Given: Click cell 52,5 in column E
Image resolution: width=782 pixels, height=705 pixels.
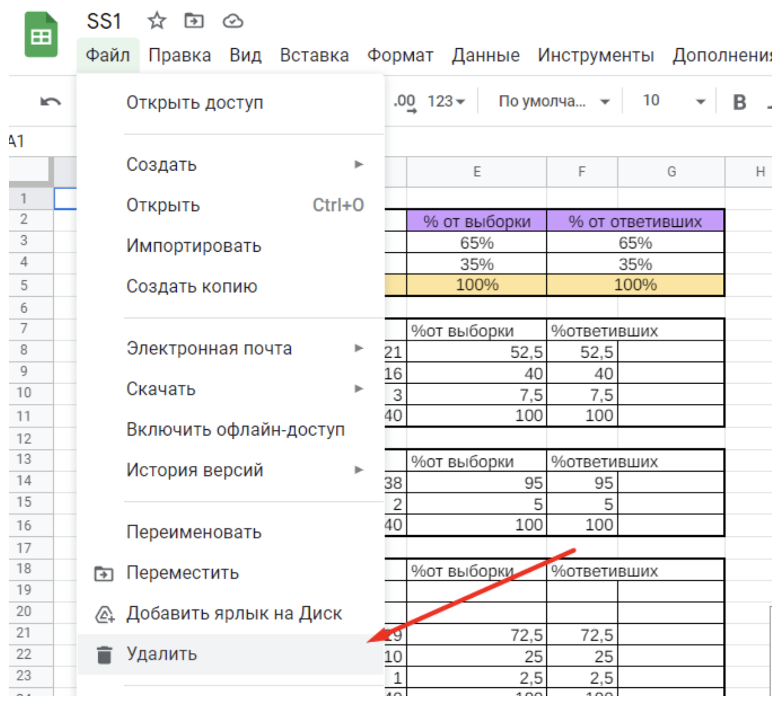Looking at the screenshot, I should (477, 352).
